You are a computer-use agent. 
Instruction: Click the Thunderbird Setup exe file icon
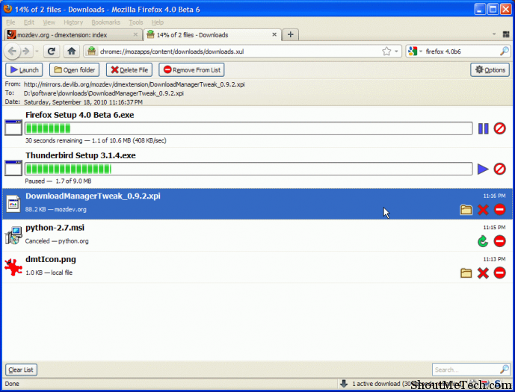pyautogui.click(x=13, y=168)
